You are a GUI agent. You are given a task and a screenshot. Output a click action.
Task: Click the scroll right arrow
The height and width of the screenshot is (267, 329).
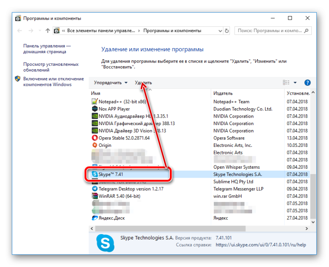point(307,228)
